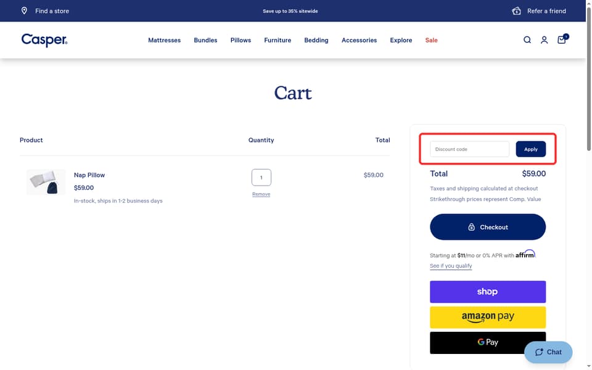The width and height of the screenshot is (592, 370).
Task: Click the location pin icon
Action: 24,10
